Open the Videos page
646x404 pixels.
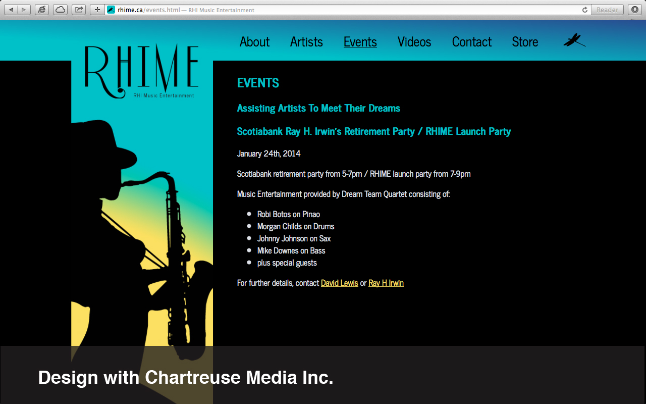pos(414,42)
